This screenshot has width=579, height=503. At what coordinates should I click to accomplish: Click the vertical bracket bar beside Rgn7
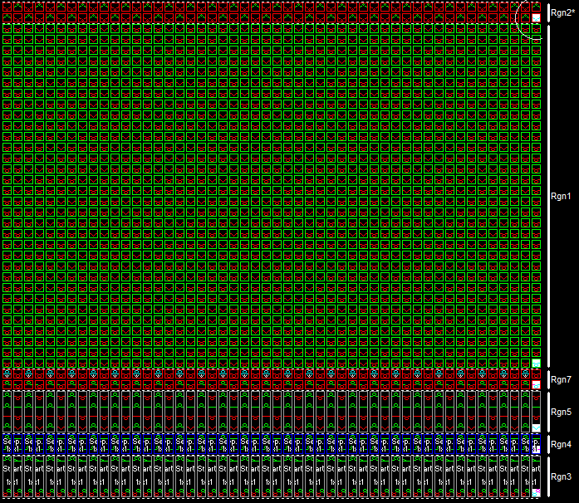(x=548, y=380)
